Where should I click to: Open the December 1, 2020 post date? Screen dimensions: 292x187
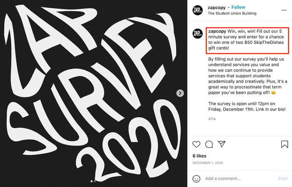point(208,163)
